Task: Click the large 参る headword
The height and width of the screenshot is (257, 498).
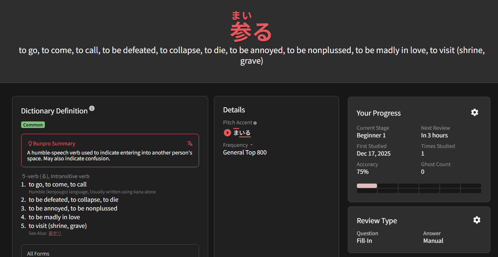Action: (x=251, y=32)
